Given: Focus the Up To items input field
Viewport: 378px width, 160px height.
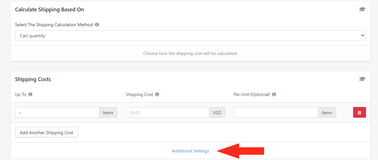Looking at the screenshot, I should 57,113.
